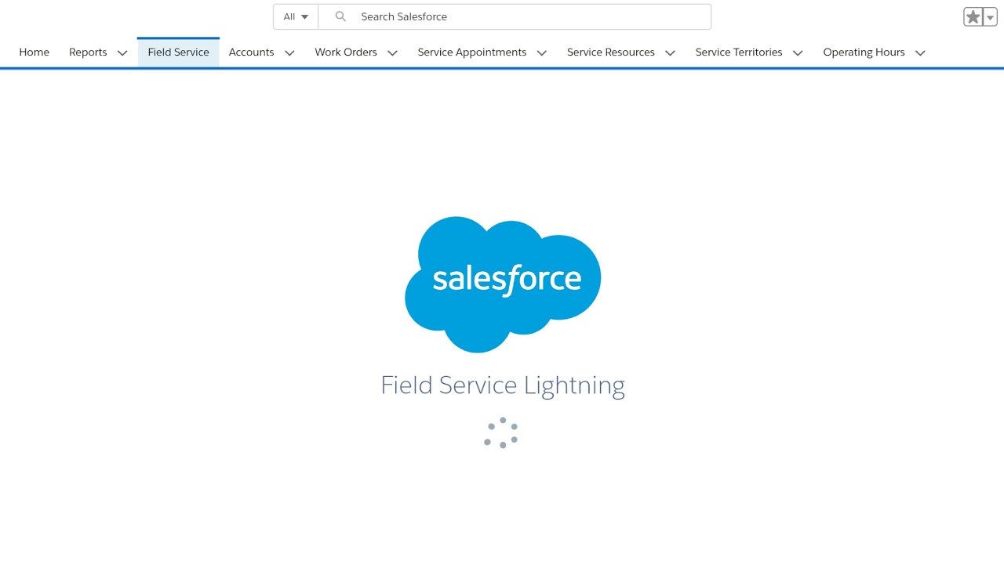Viewport: 1004px width, 564px height.
Task: Open the Service Appointments tab
Action: point(472,52)
